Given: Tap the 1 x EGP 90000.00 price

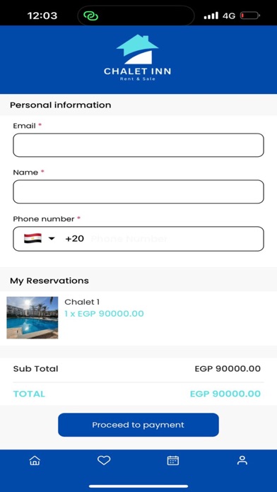Looking at the screenshot, I should tap(104, 313).
